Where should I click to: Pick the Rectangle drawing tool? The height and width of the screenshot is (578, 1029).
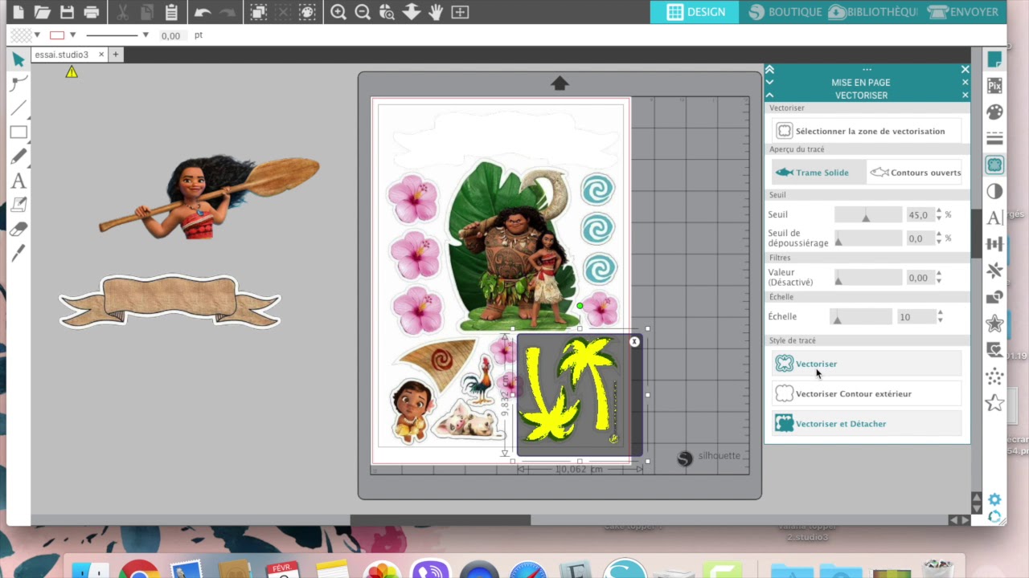pos(18,132)
